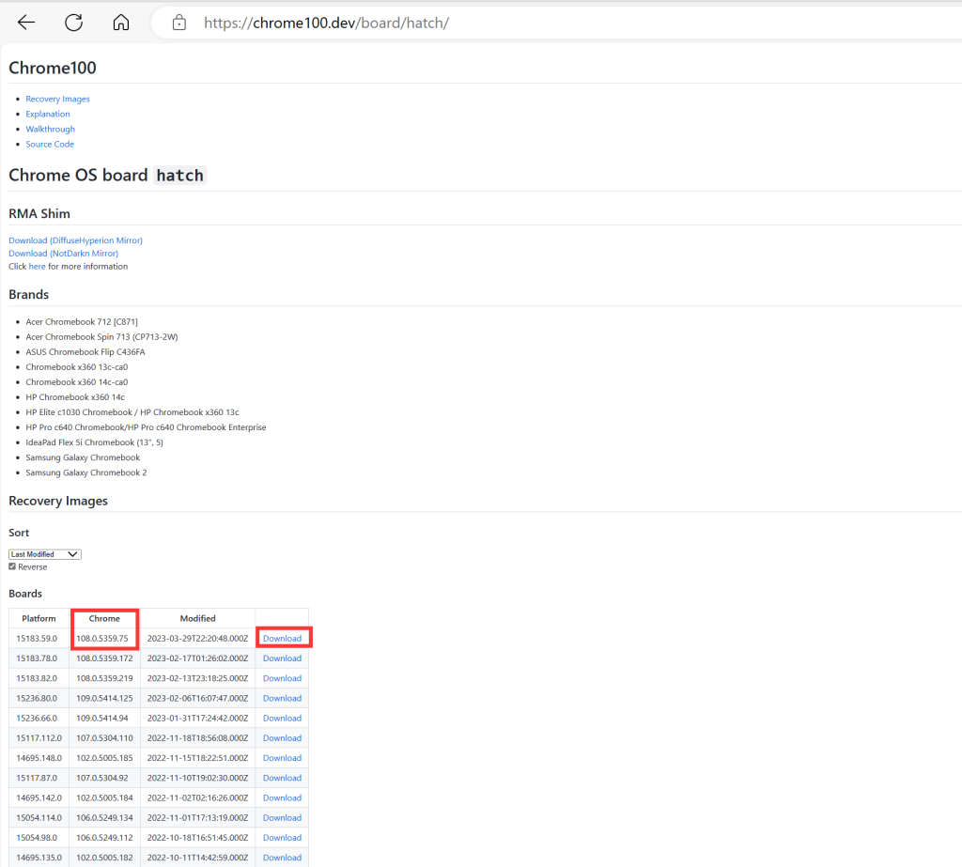Download image for platform 15117.112.0
The height and width of the screenshot is (867, 962).
[x=282, y=738]
